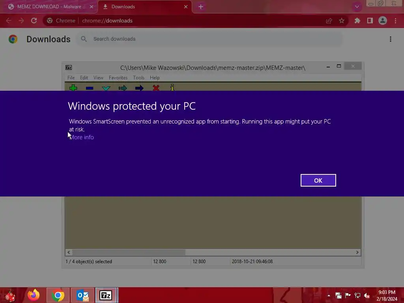Click the 7-Zip Delete (red X) icon
This screenshot has width=404, height=303.
click(156, 88)
